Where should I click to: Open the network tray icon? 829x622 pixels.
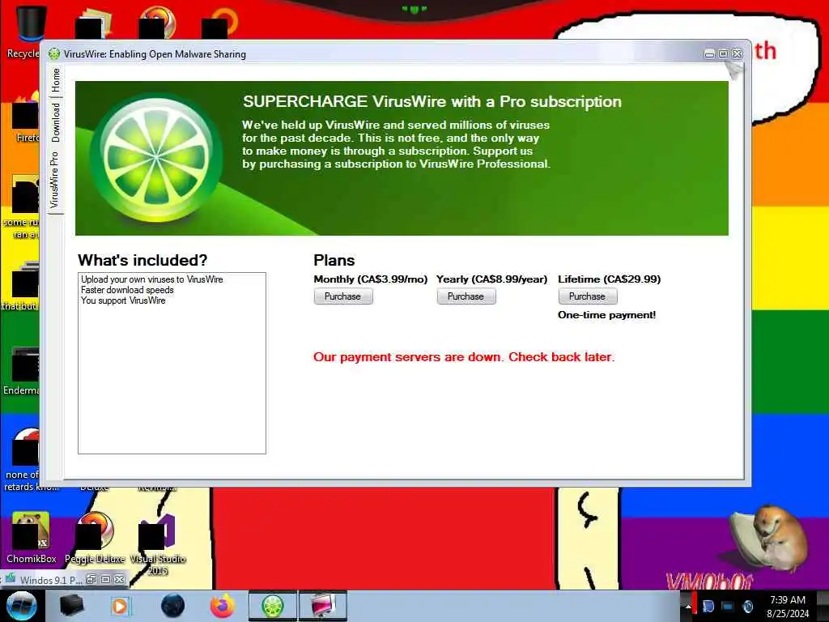click(x=728, y=606)
